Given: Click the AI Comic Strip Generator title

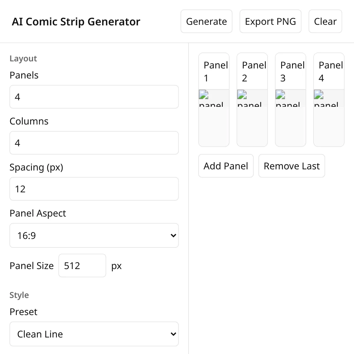Looking at the screenshot, I should pyautogui.click(x=76, y=22).
